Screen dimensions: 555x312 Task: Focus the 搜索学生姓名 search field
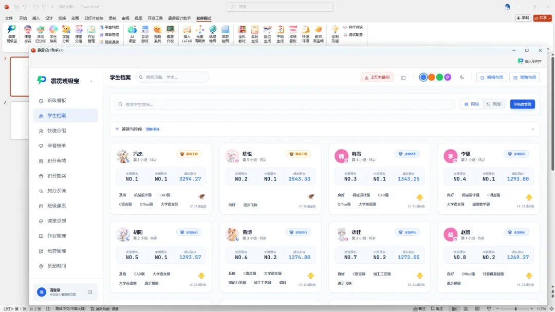[285, 104]
